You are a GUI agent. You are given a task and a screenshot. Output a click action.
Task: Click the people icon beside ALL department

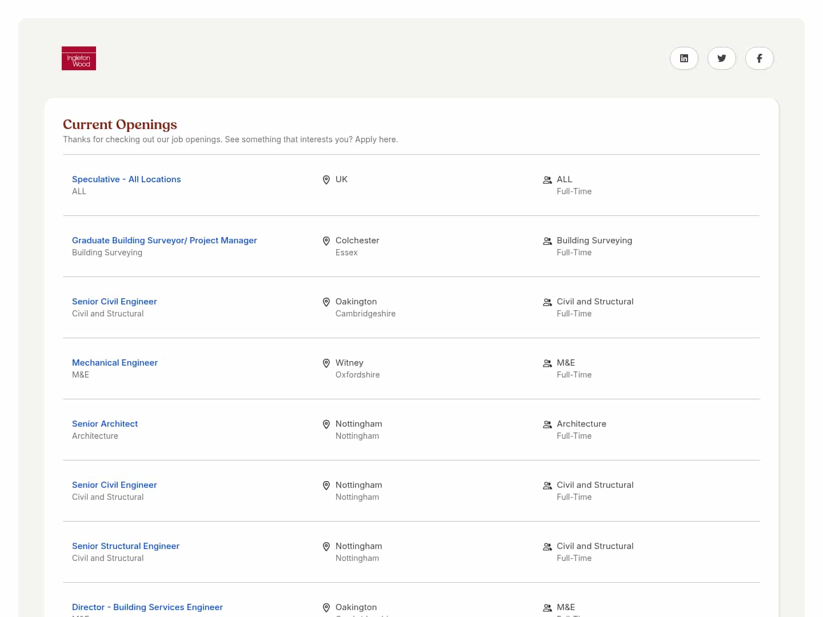click(547, 180)
